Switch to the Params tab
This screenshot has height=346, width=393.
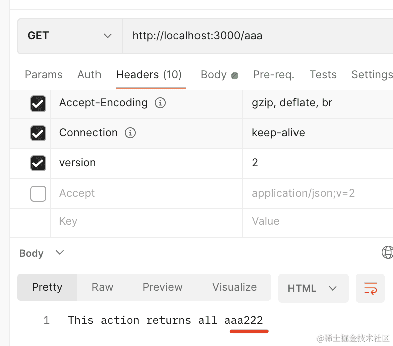pyautogui.click(x=44, y=75)
